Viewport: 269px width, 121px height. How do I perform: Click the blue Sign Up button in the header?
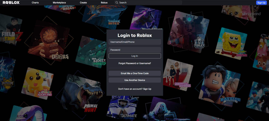(x=261, y=3)
